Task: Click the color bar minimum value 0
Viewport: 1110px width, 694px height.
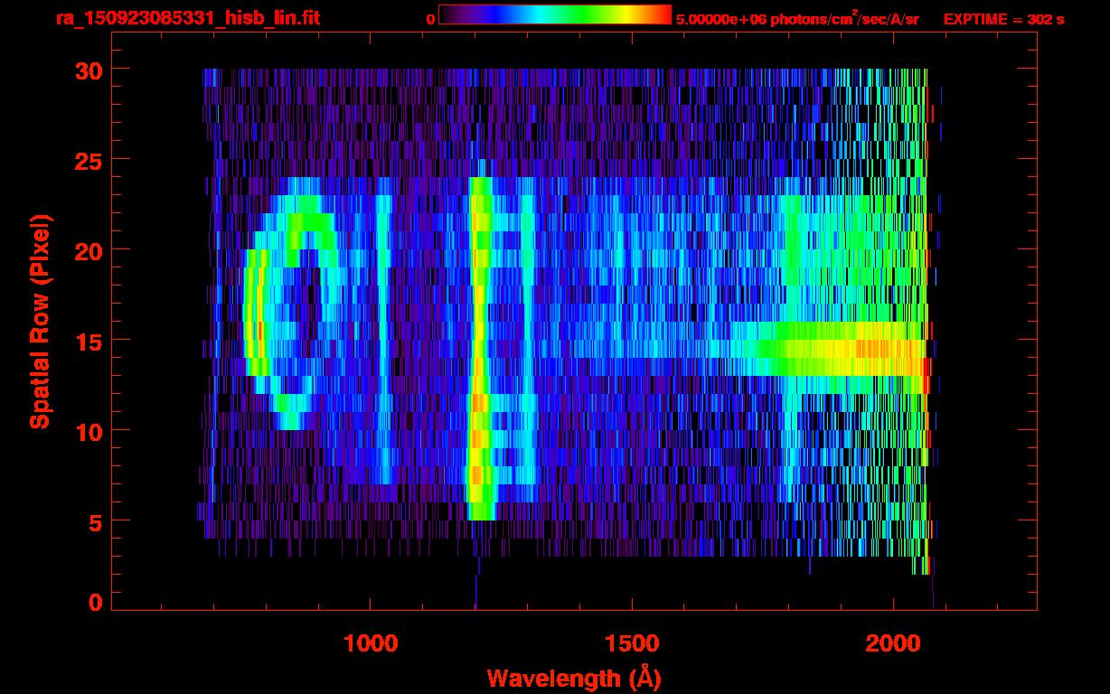Action: click(430, 19)
